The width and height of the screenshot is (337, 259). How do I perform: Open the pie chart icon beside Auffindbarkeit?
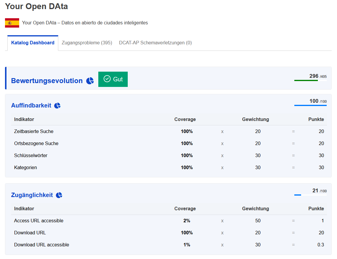click(57, 105)
